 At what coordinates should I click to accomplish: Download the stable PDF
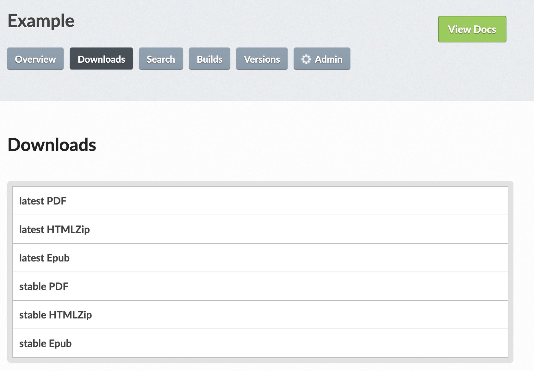coord(44,286)
